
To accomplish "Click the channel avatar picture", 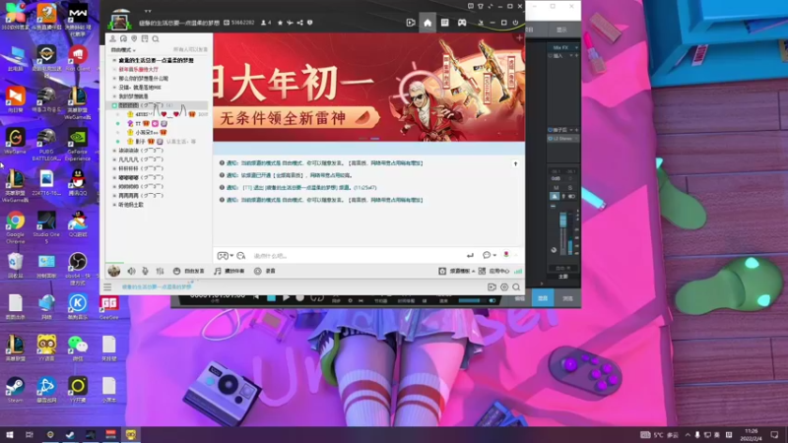I will coord(119,21).
